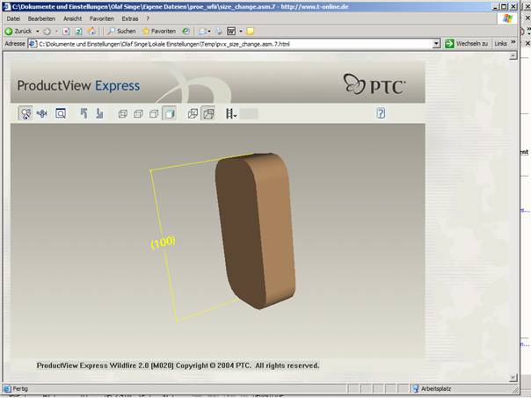Activate the zoom window tool

pos(61,113)
